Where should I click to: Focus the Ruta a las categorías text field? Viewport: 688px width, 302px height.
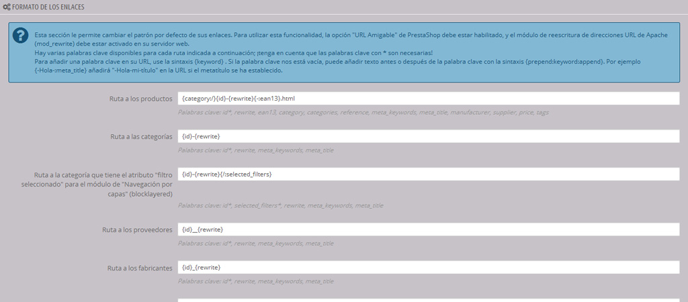pyautogui.click(x=428, y=136)
